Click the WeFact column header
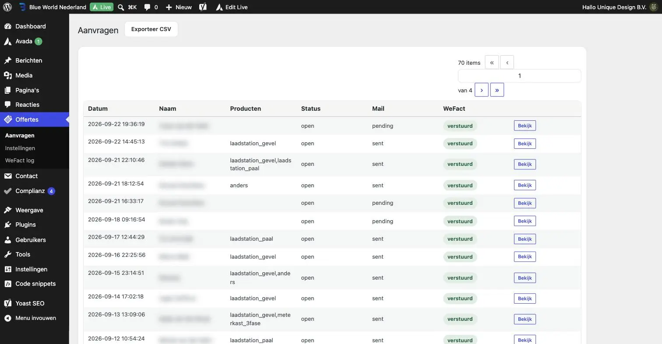 454,109
